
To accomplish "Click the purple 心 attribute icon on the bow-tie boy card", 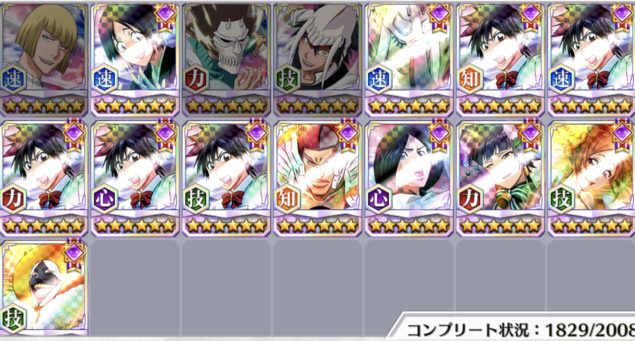I will pyautogui.click(x=105, y=199).
